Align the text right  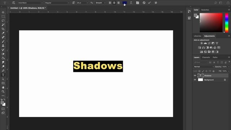pos(118,3)
